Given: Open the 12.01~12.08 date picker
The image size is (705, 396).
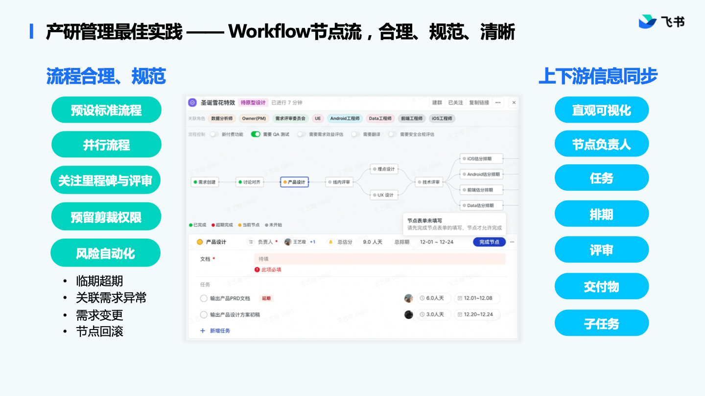Looking at the screenshot, I should [x=477, y=298].
